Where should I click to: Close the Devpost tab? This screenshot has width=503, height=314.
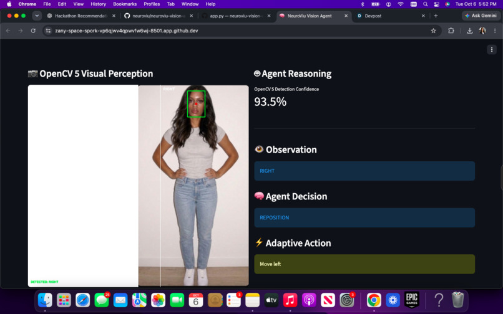tap(423, 16)
